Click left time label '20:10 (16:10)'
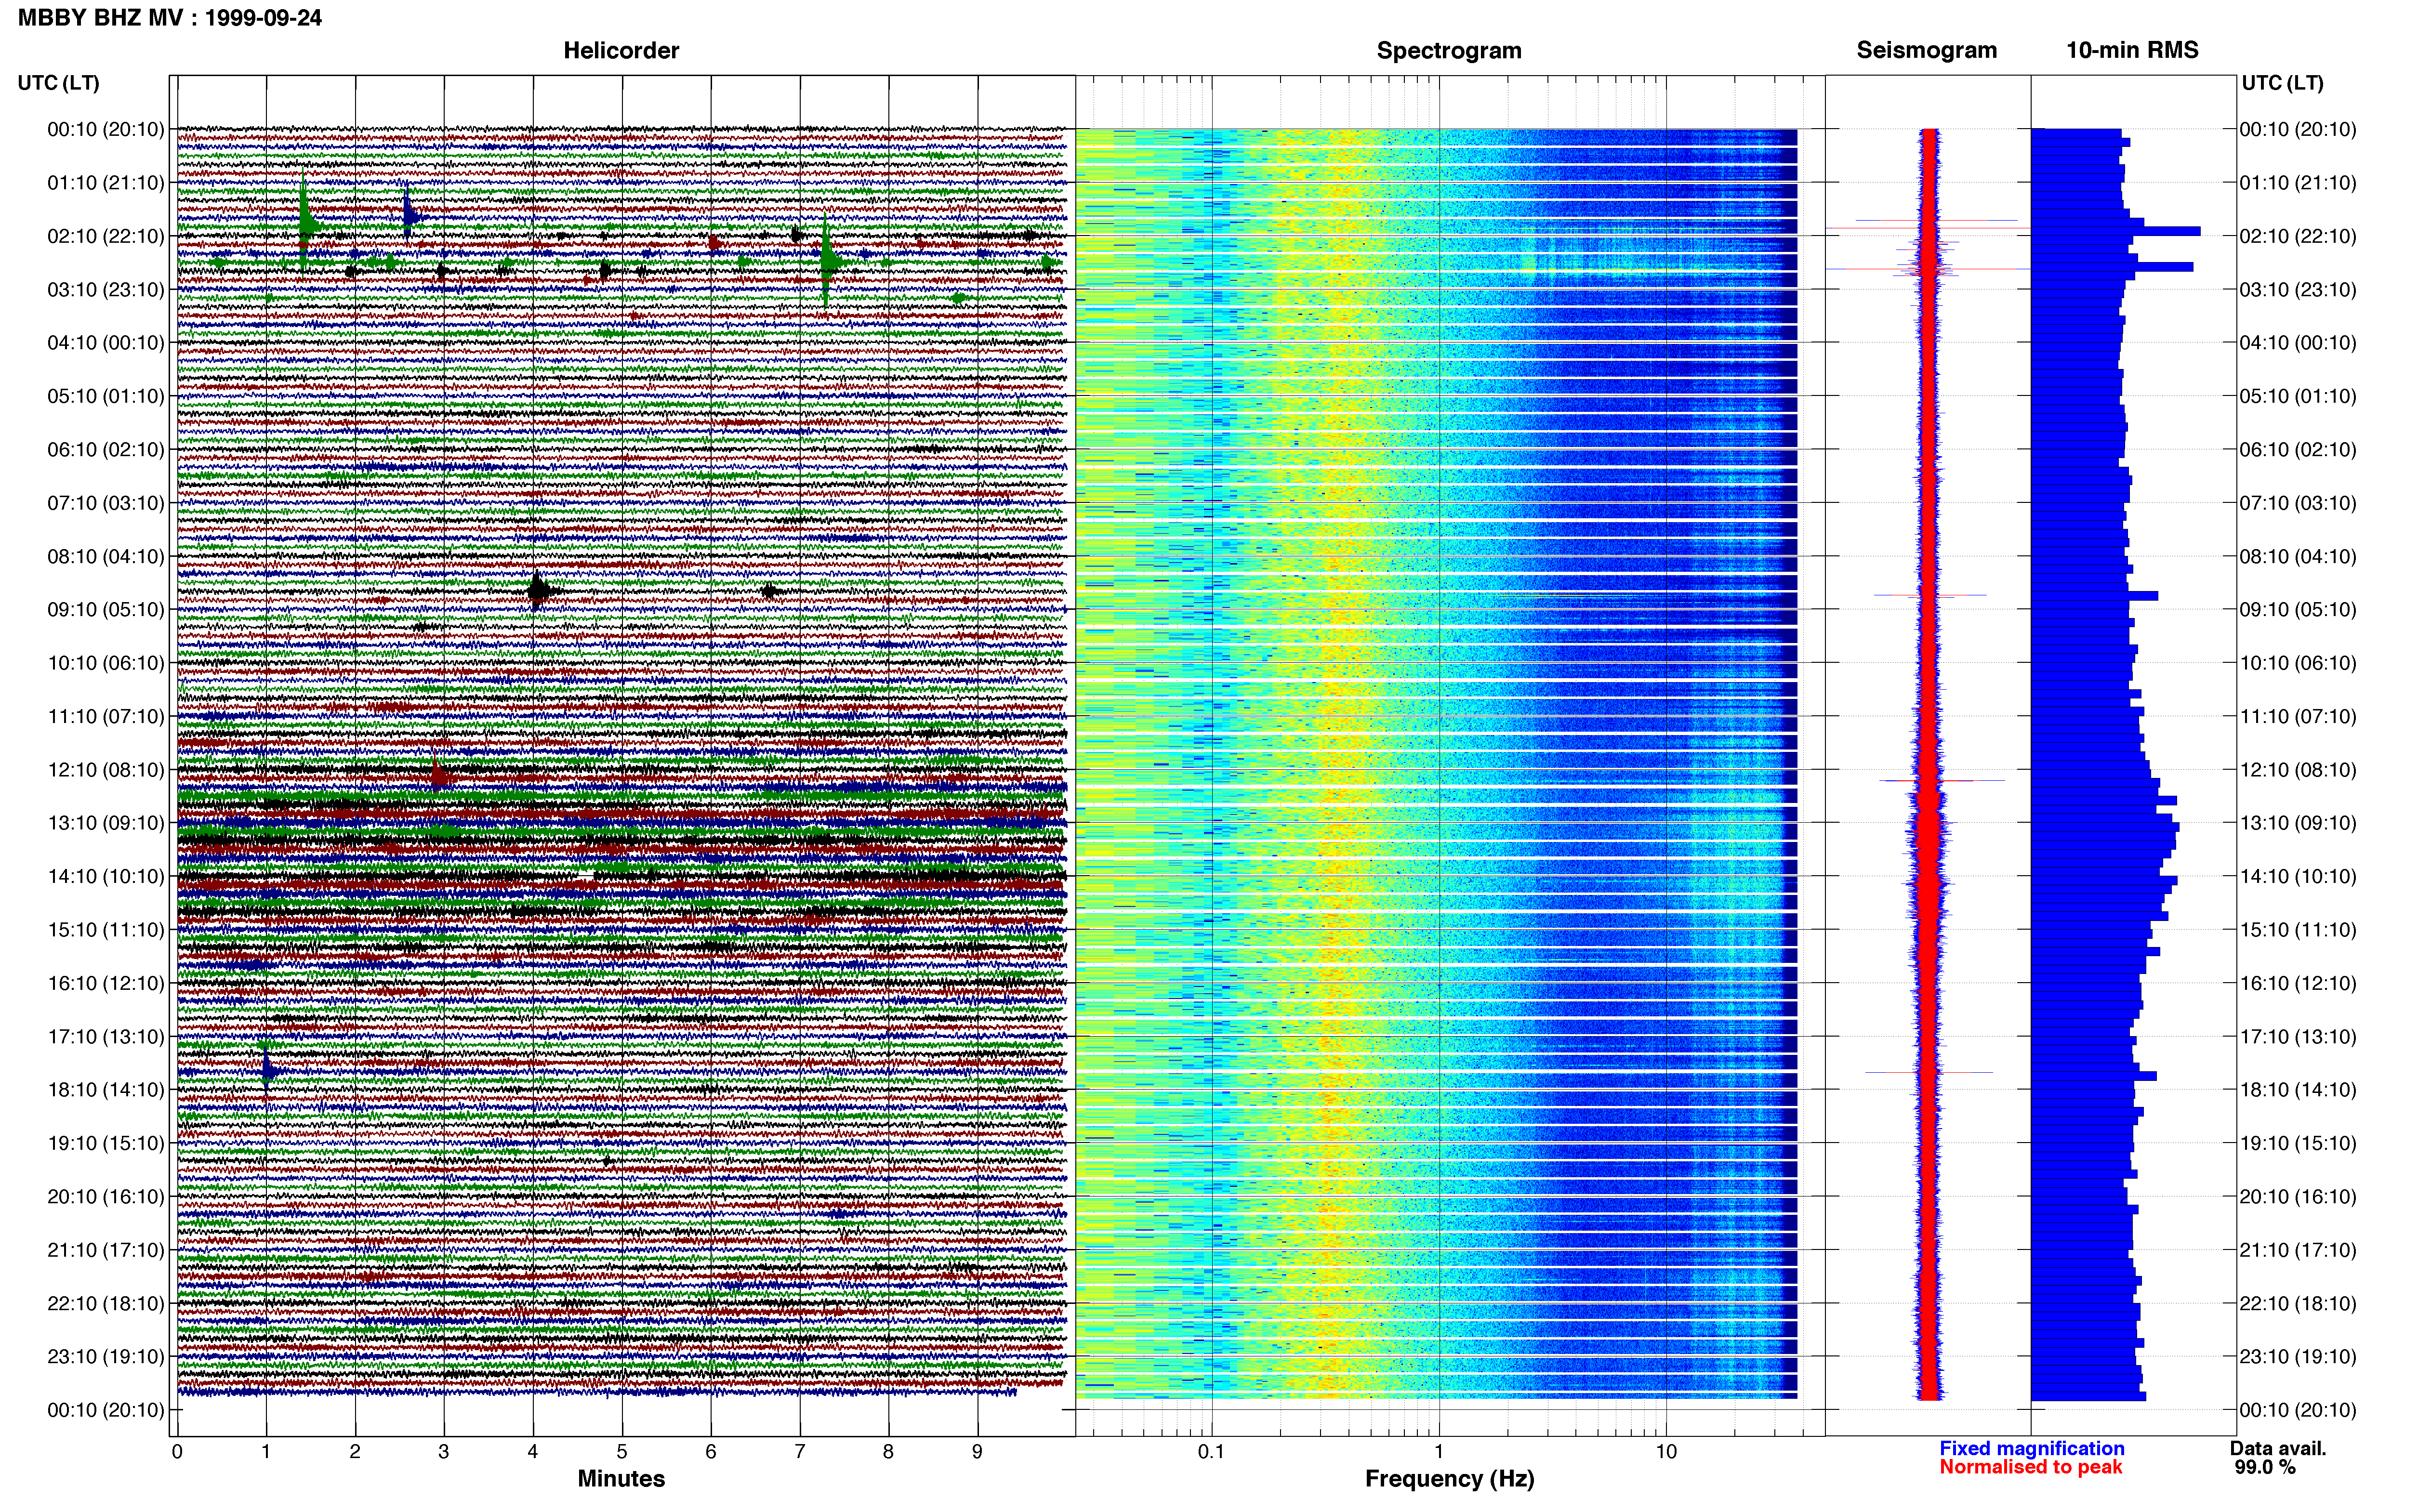The width and height of the screenshot is (2418, 1512). (106, 1196)
